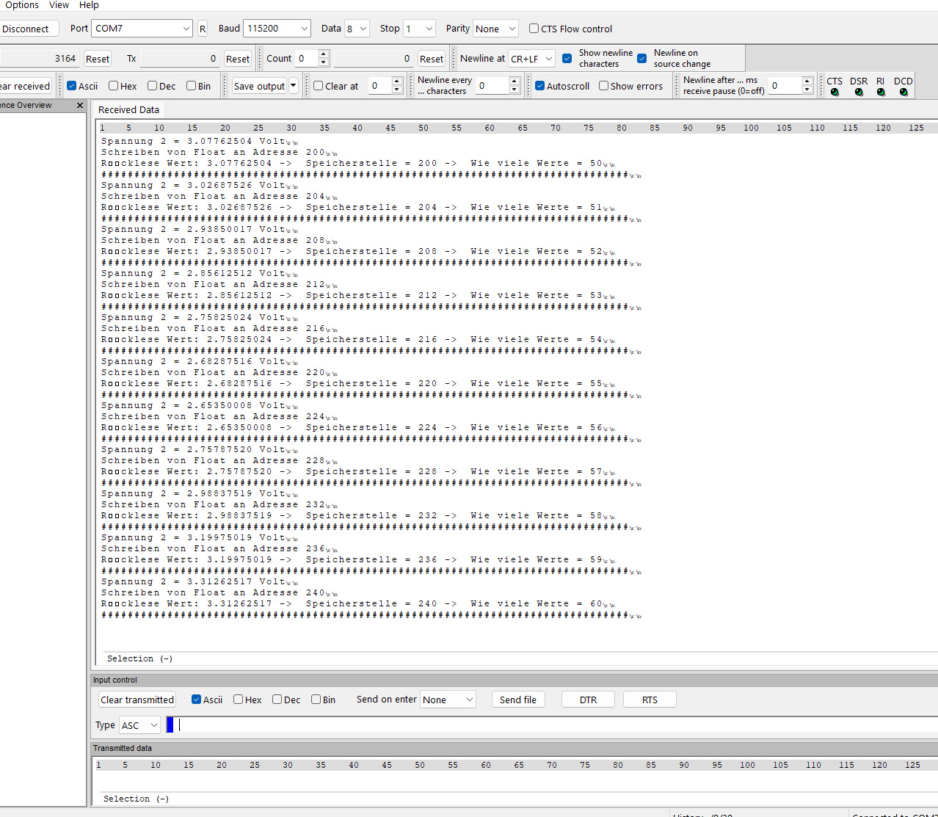Uncheck Show newline characters

coord(567,58)
